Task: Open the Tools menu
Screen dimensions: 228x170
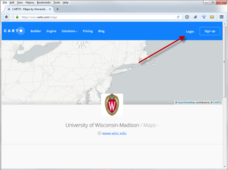Action: (56, 2)
